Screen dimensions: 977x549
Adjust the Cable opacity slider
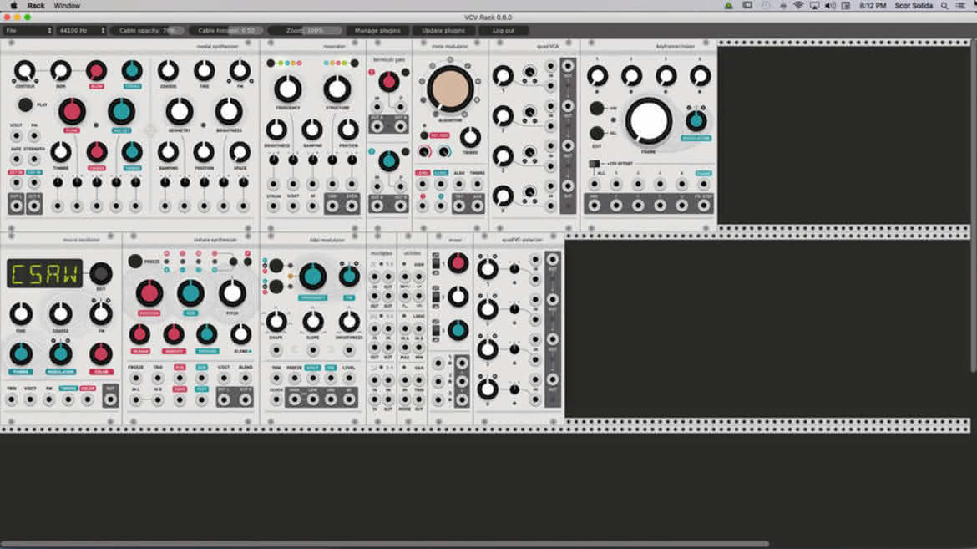149,30
